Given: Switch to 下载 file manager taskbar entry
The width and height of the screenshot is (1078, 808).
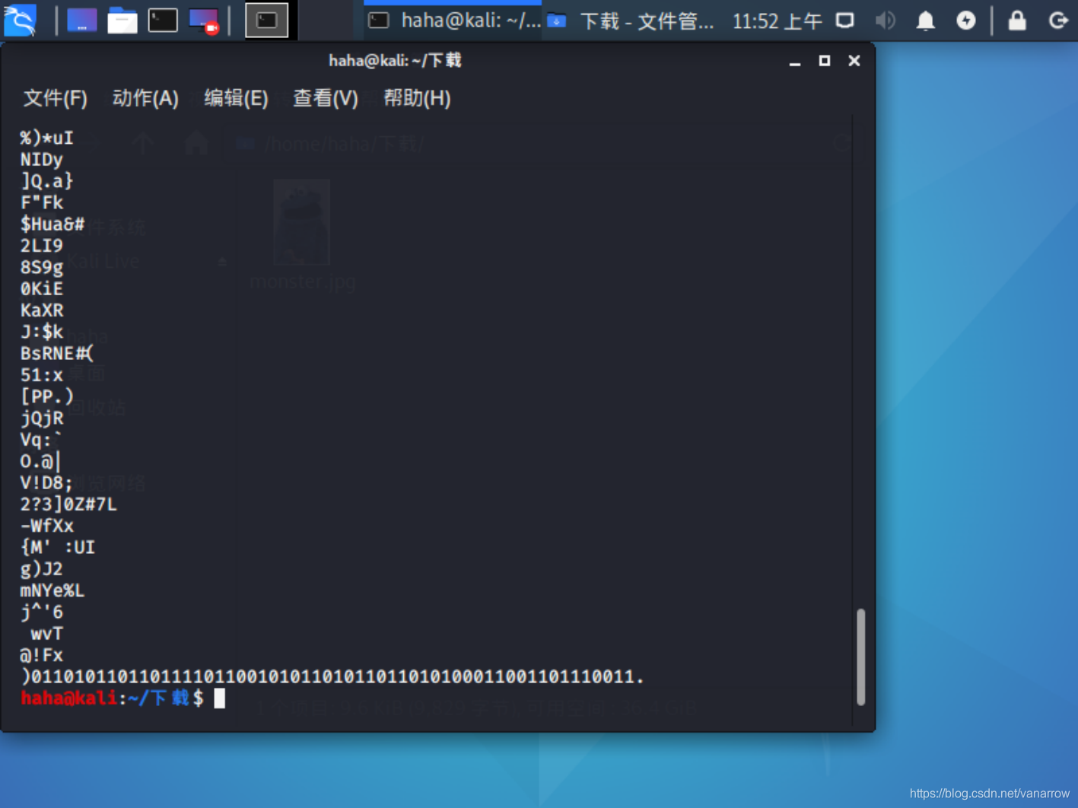Looking at the screenshot, I should (631, 21).
